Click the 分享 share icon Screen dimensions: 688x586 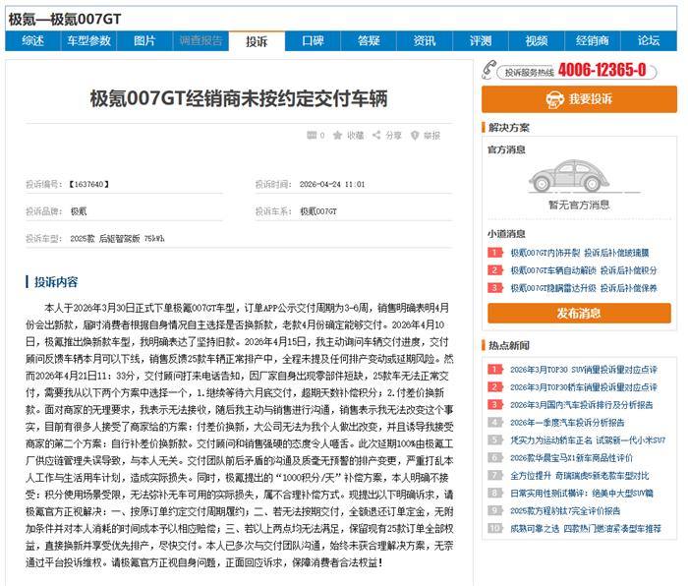[376, 136]
